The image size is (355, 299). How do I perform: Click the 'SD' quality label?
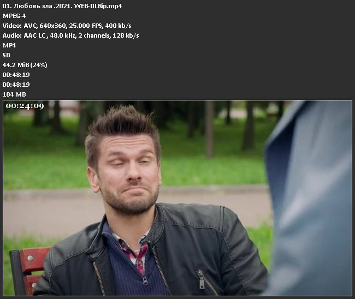(7, 55)
